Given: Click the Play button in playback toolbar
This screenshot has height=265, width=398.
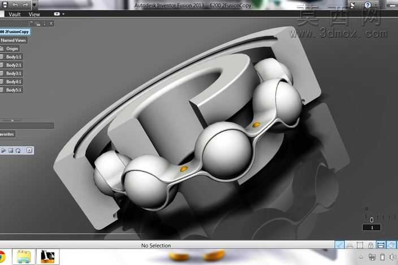Looking at the screenshot, I should pos(3,151).
